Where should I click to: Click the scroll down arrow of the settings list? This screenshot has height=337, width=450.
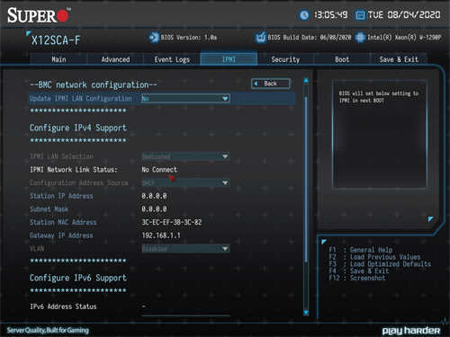coord(306,313)
